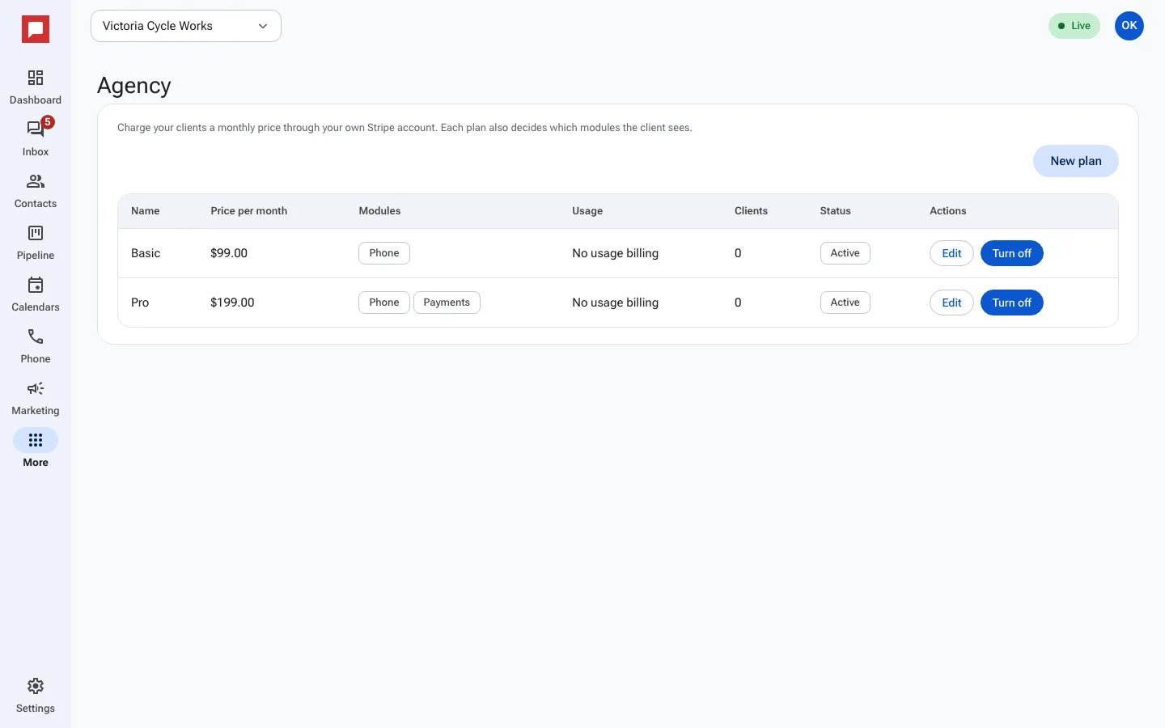This screenshot has height=728, width=1165.
Task: Turn off the Pro plan
Action: (1012, 303)
